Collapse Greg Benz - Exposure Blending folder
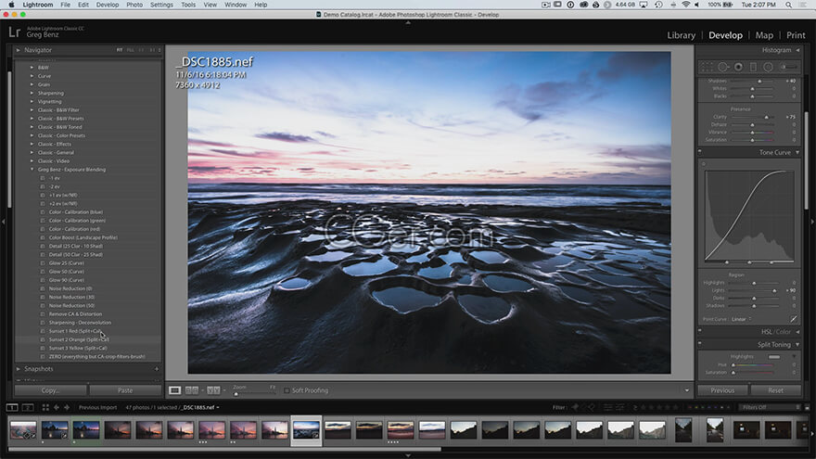 point(32,170)
